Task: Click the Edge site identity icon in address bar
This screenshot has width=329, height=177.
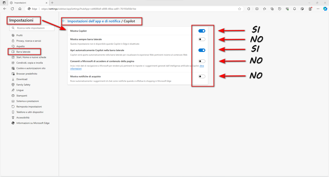Action: coord(33,9)
